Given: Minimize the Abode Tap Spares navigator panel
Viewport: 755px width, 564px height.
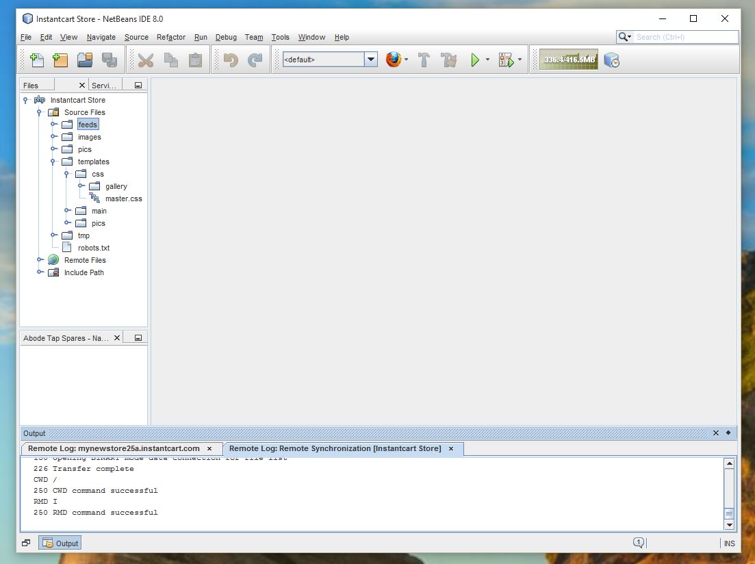Looking at the screenshot, I should pyautogui.click(x=138, y=337).
